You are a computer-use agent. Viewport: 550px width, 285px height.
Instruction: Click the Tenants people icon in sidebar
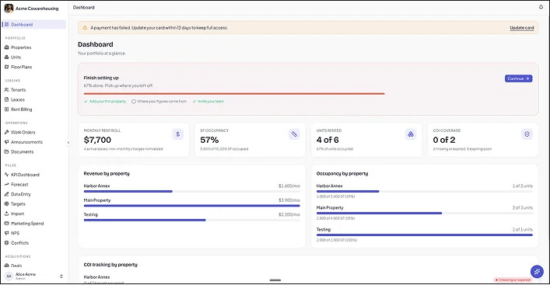[x=6, y=89]
